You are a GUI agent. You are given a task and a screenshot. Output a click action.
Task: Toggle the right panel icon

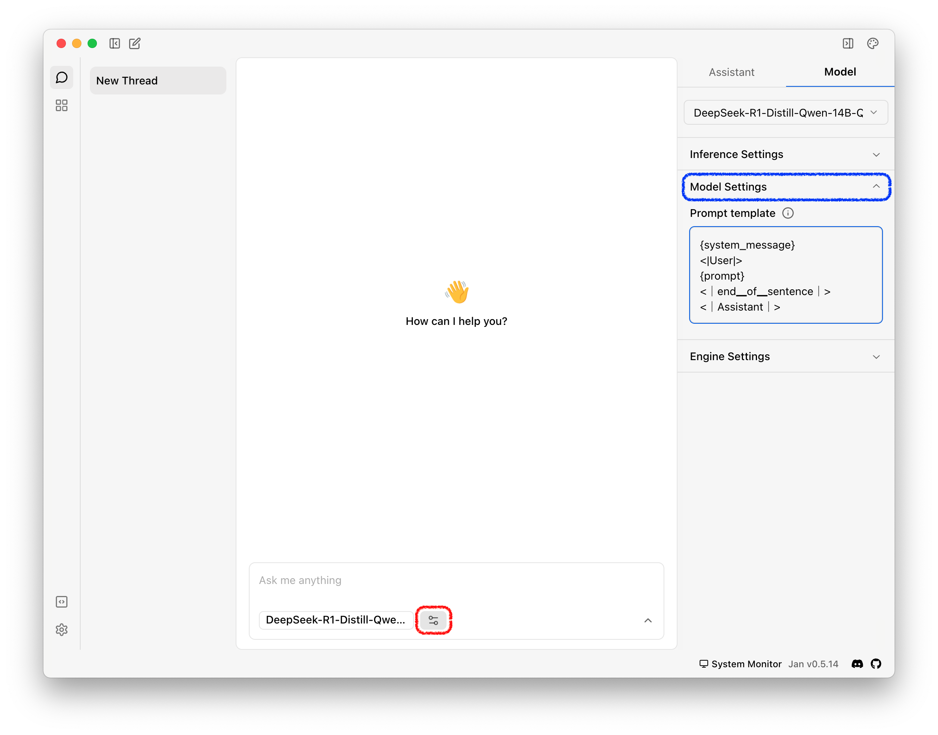[x=848, y=43]
